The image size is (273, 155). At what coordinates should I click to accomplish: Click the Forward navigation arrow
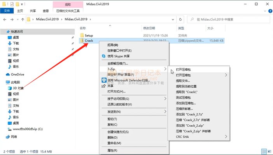coord(12,19)
